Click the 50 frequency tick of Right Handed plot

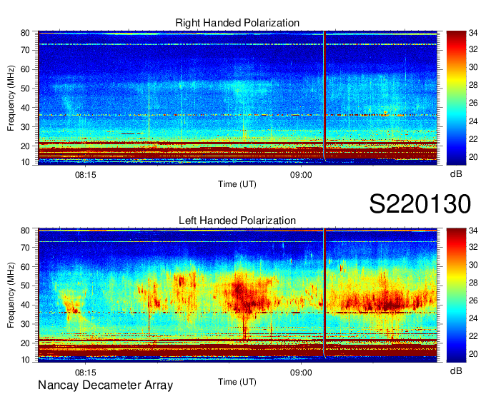coord(25,89)
